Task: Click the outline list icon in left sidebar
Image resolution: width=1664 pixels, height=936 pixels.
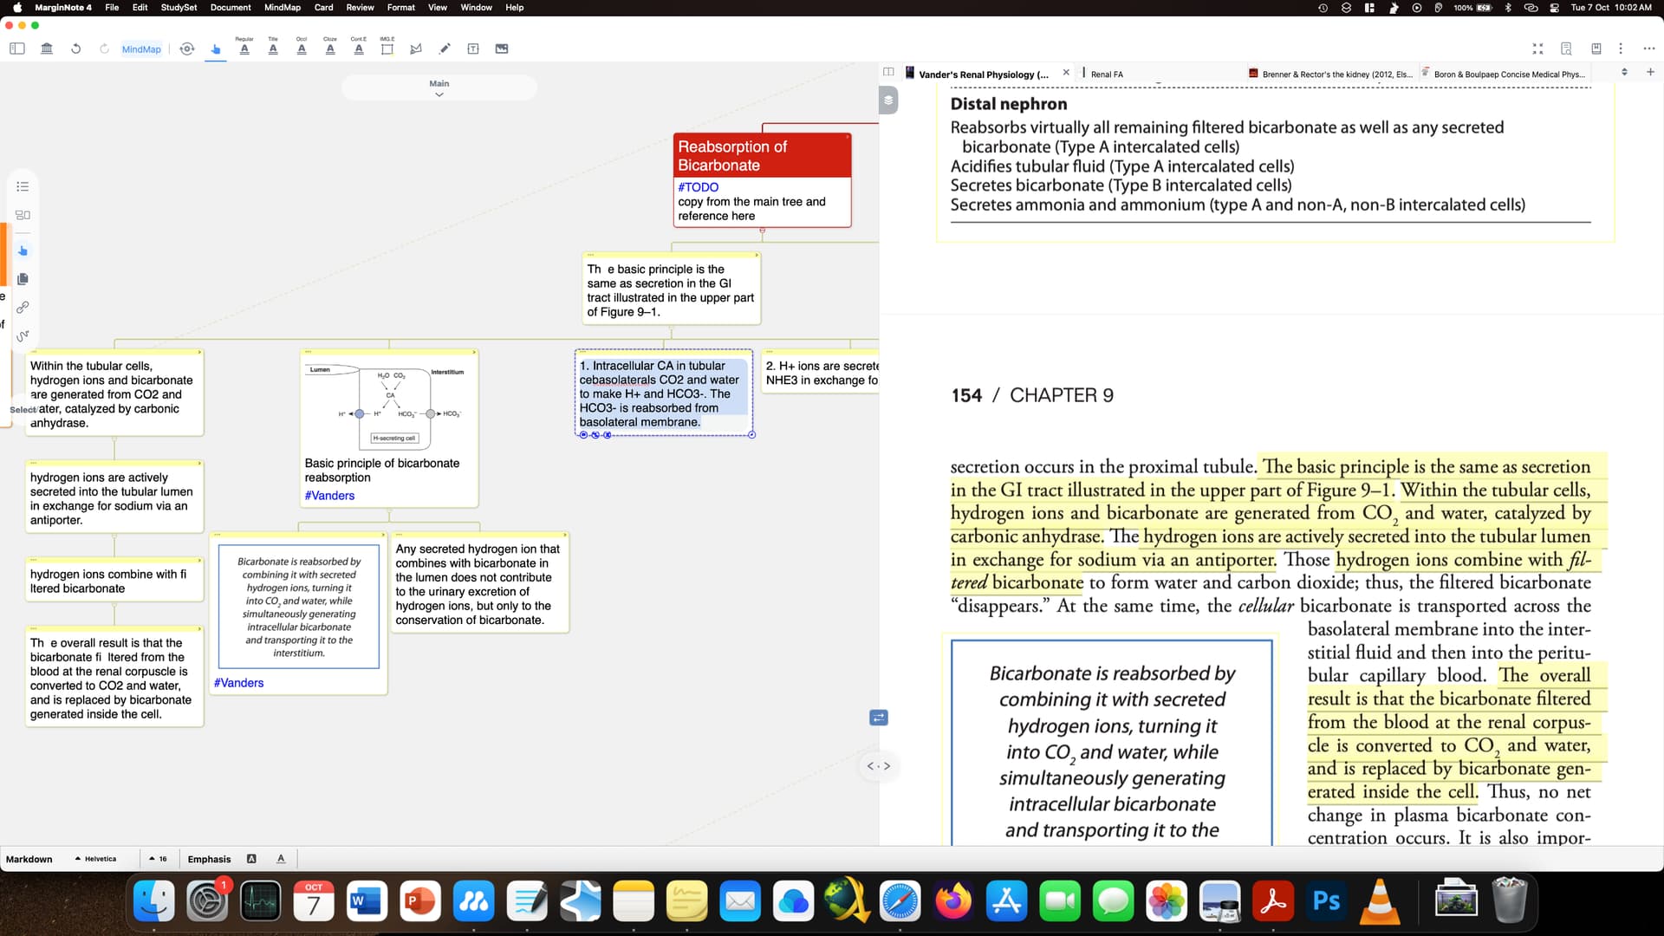Action: coord(23,186)
